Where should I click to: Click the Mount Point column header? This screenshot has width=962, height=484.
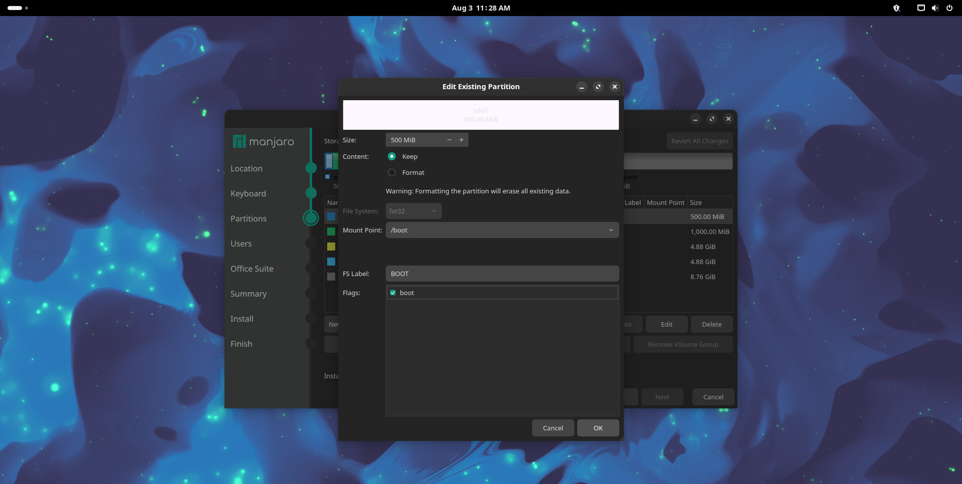point(665,202)
